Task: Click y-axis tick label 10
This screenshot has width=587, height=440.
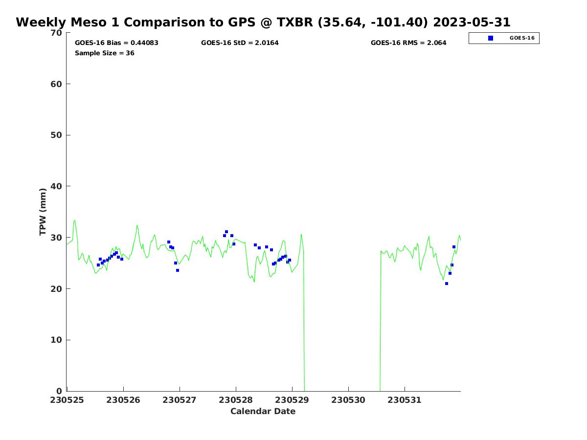Action: click(57, 340)
